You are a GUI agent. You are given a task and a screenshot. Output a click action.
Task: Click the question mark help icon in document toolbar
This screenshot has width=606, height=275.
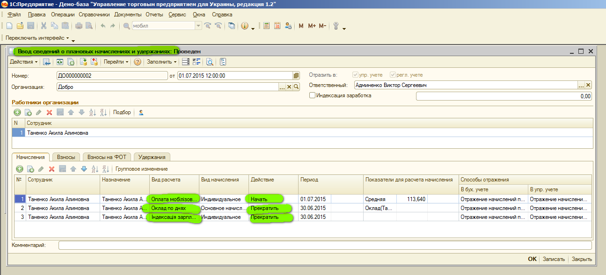(138, 61)
